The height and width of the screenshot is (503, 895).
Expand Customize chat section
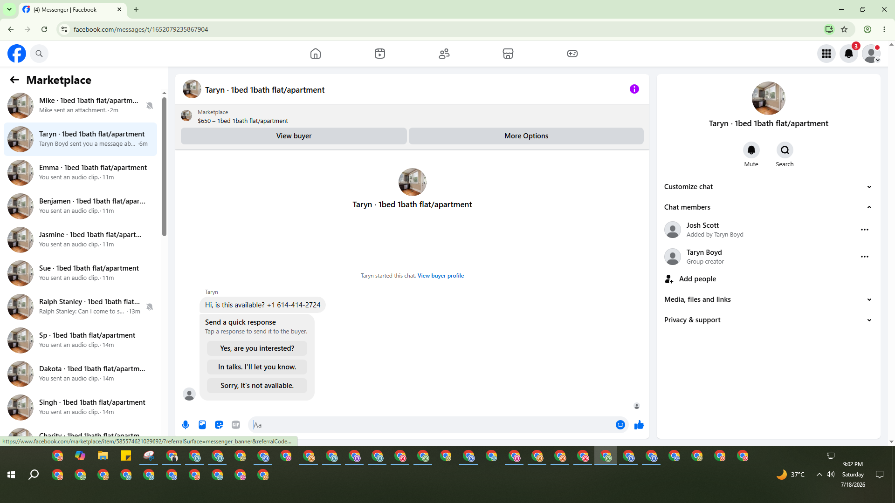coord(768,187)
